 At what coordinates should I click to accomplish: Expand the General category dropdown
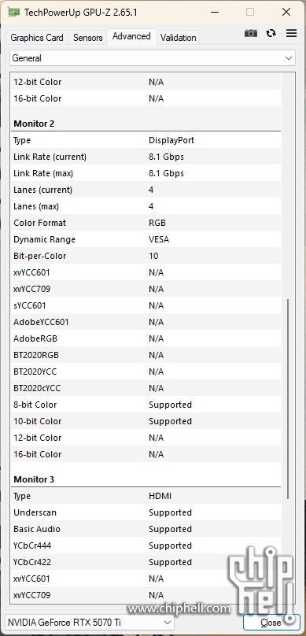[152, 58]
